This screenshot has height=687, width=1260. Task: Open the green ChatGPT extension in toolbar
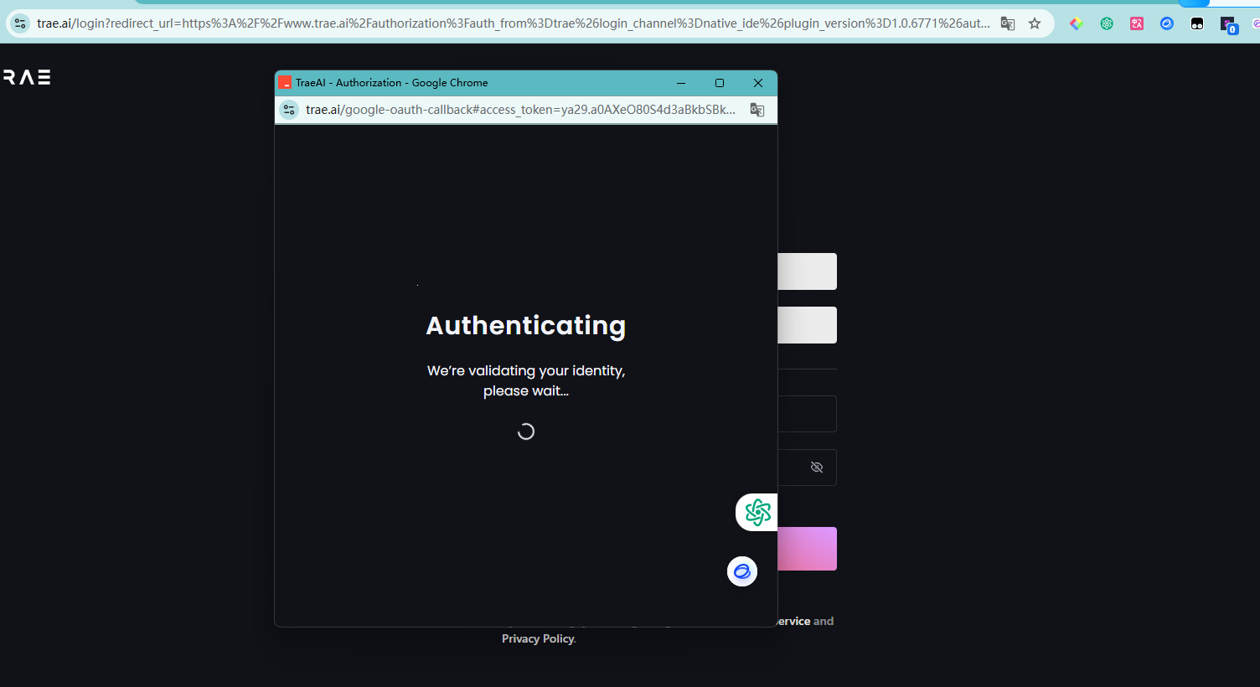pos(1107,23)
